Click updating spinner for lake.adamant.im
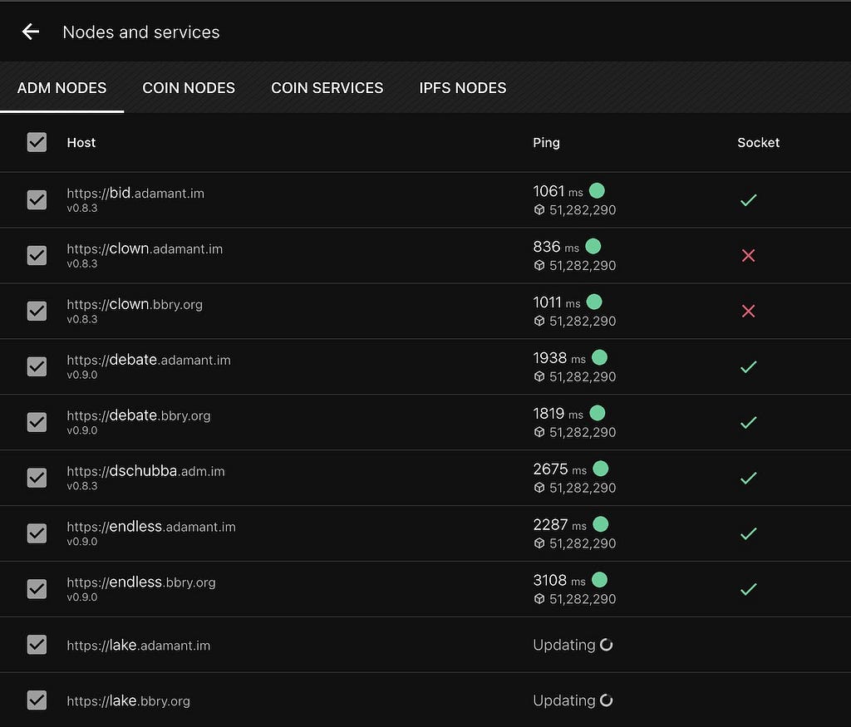Image resolution: width=851 pixels, height=727 pixels. point(607,646)
